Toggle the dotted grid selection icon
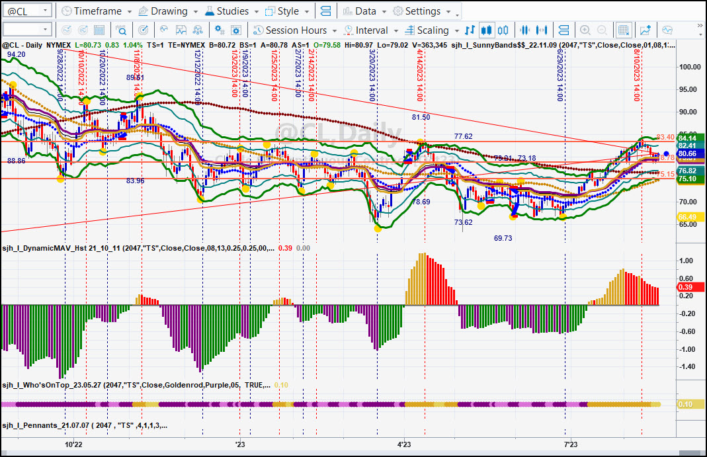Viewport: 707px width, 457px height. 624,30
